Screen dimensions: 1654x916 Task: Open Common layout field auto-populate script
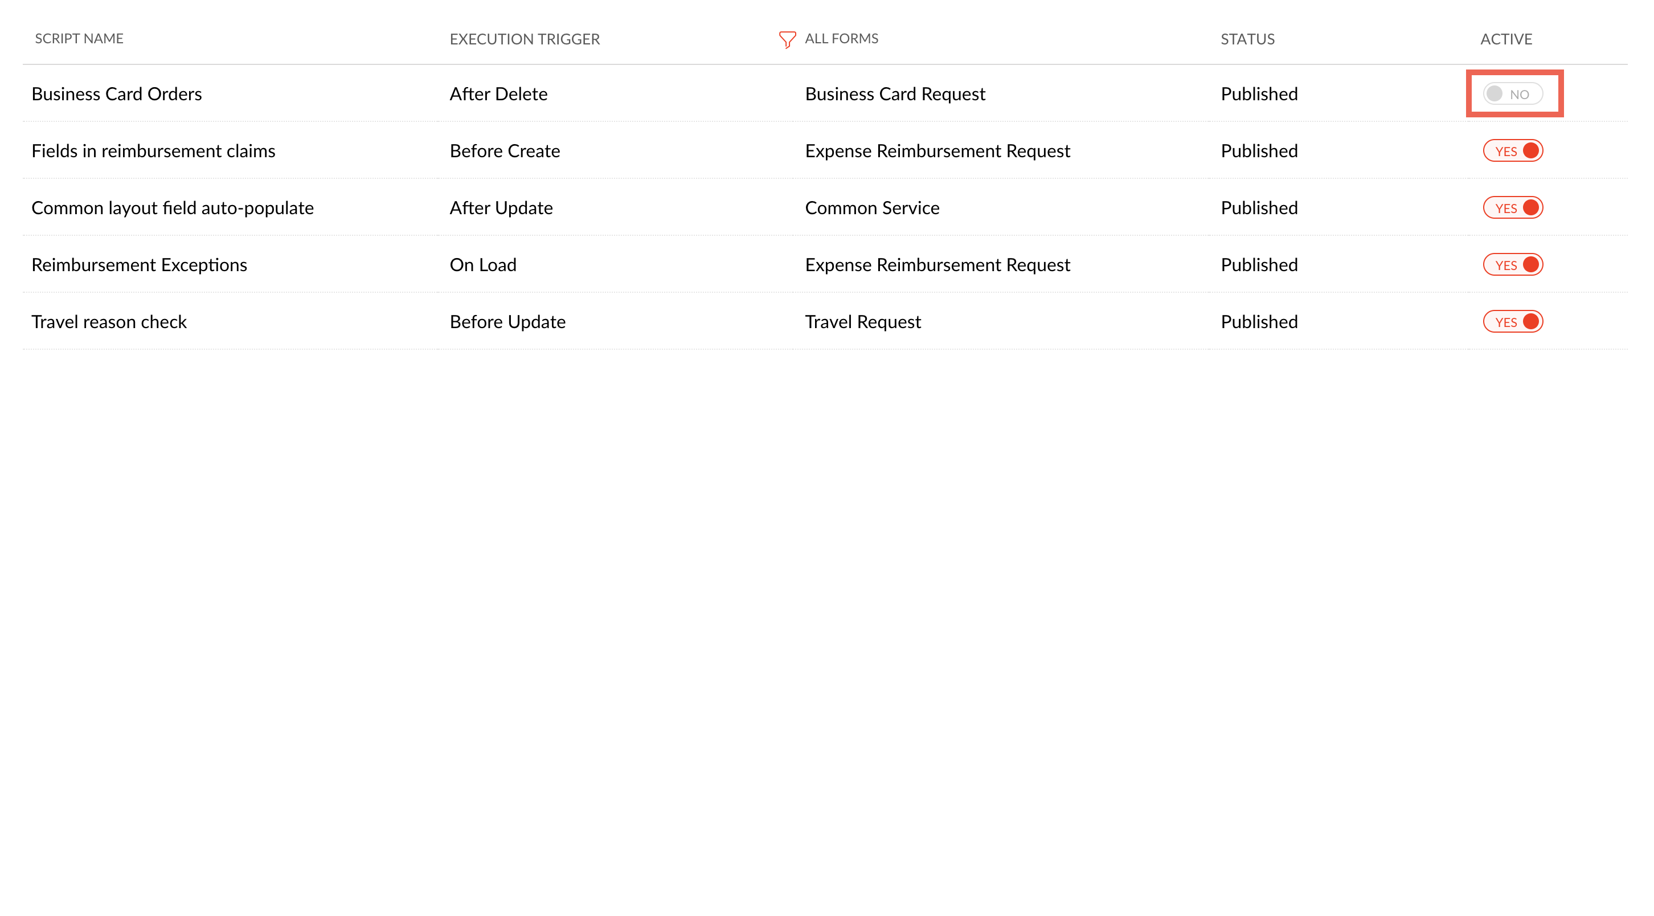(172, 208)
